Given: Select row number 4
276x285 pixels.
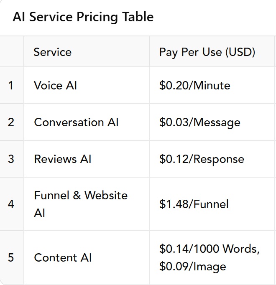Looking at the screenshot, I should (x=11, y=204).
